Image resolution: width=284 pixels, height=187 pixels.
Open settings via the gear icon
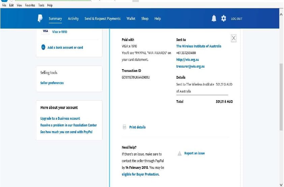pos(224,18)
